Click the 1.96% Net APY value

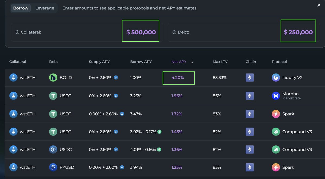tap(177, 96)
